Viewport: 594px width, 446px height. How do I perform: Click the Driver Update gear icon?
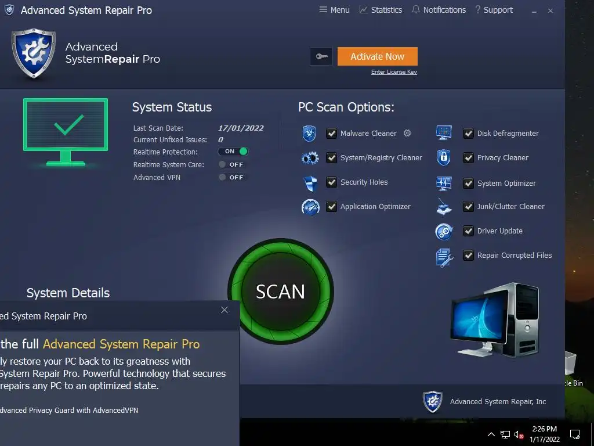tap(444, 231)
